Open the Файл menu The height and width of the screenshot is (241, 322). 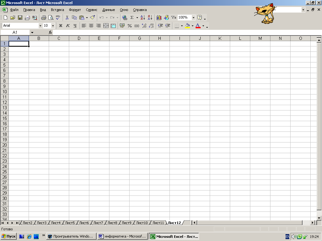(14, 10)
